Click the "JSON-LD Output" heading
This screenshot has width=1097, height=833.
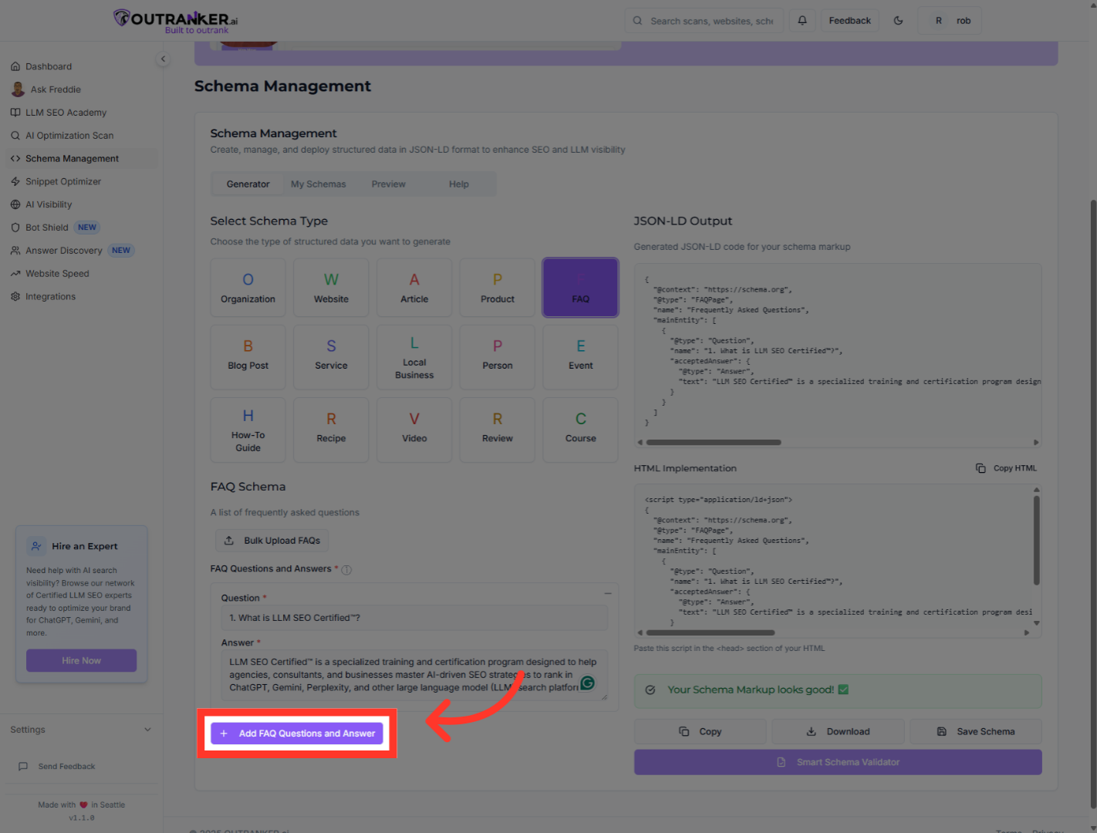click(x=683, y=221)
